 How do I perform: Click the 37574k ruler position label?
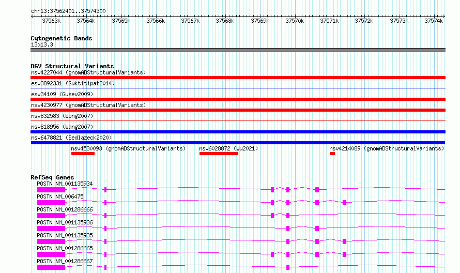pos(434,21)
